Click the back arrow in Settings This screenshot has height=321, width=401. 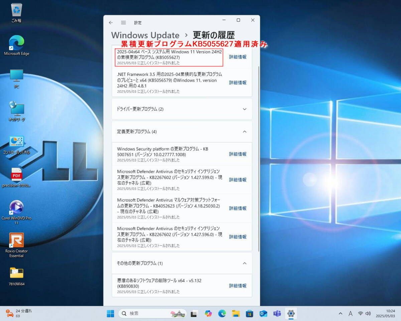pos(111,23)
